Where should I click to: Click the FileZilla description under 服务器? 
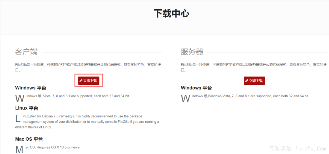point(254,67)
